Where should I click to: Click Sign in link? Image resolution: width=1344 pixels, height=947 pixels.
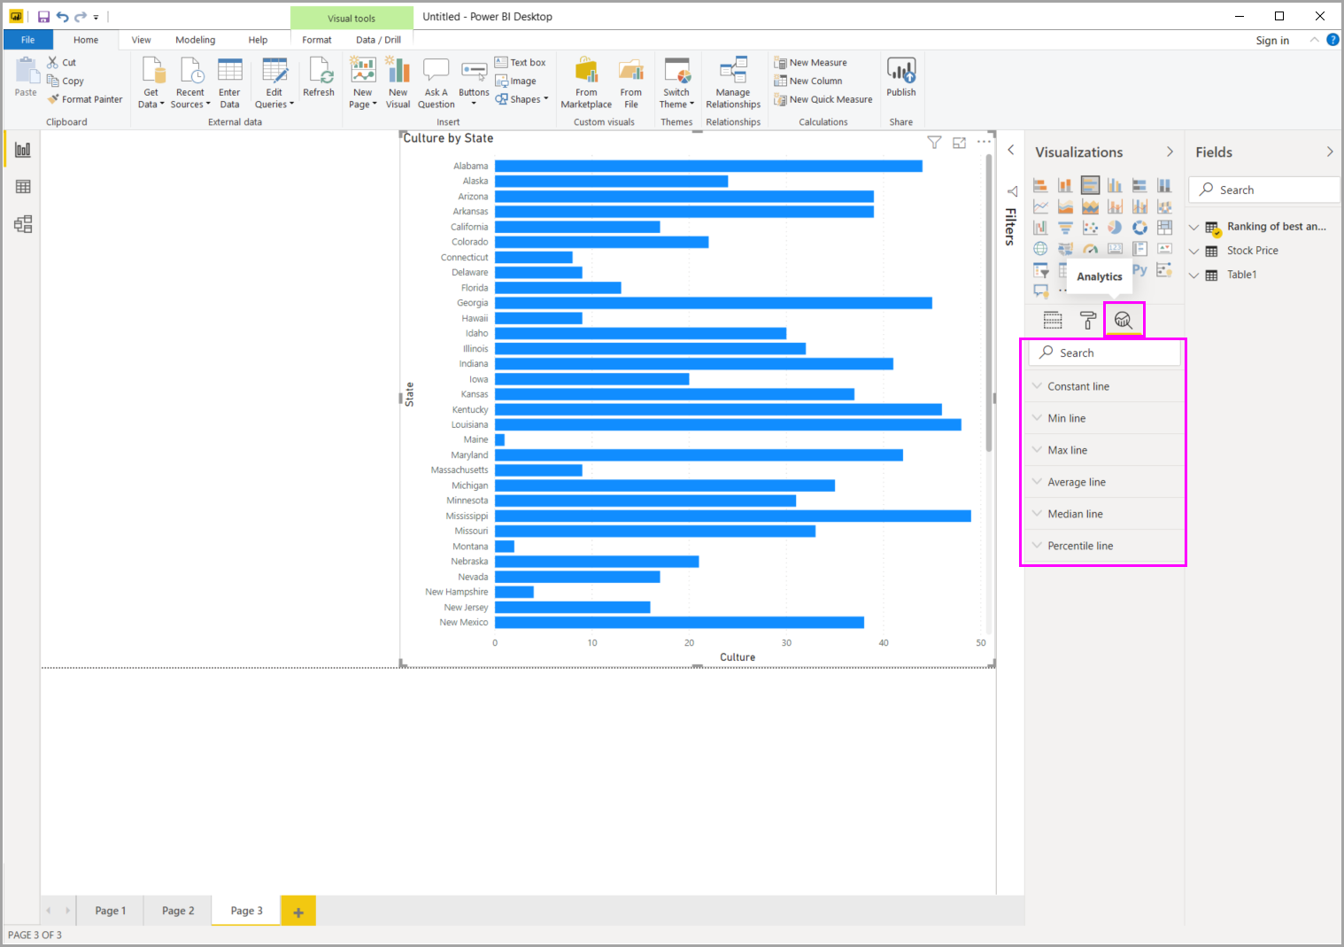1272,41
